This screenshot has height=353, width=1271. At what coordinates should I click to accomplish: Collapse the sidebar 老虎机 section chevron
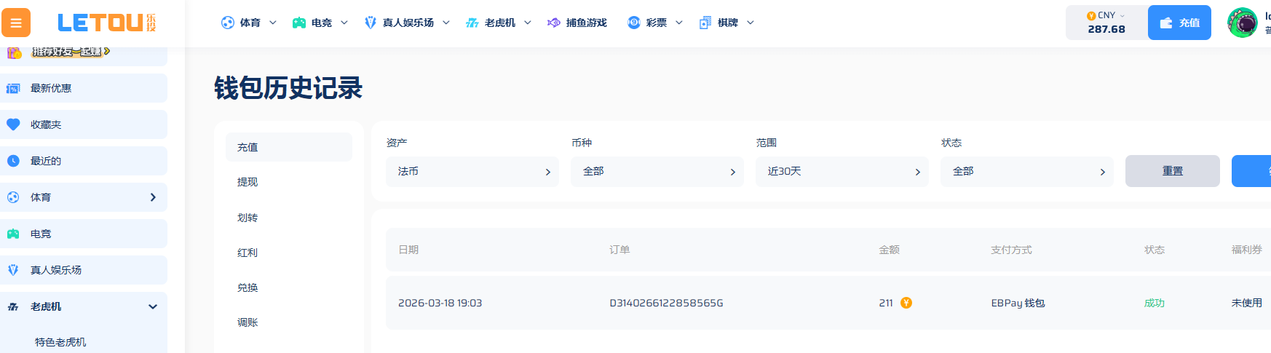coord(153,306)
